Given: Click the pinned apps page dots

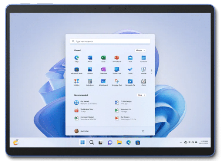Looking at the screenshot, I should (x=152, y=72).
